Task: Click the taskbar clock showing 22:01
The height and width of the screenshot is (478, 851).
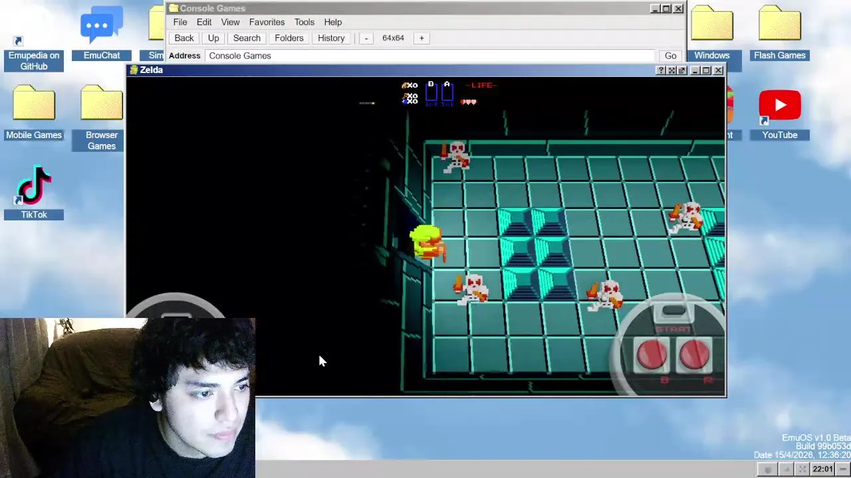Action: [x=822, y=469]
